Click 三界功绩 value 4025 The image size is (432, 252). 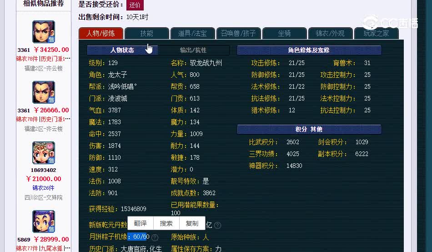(293, 154)
